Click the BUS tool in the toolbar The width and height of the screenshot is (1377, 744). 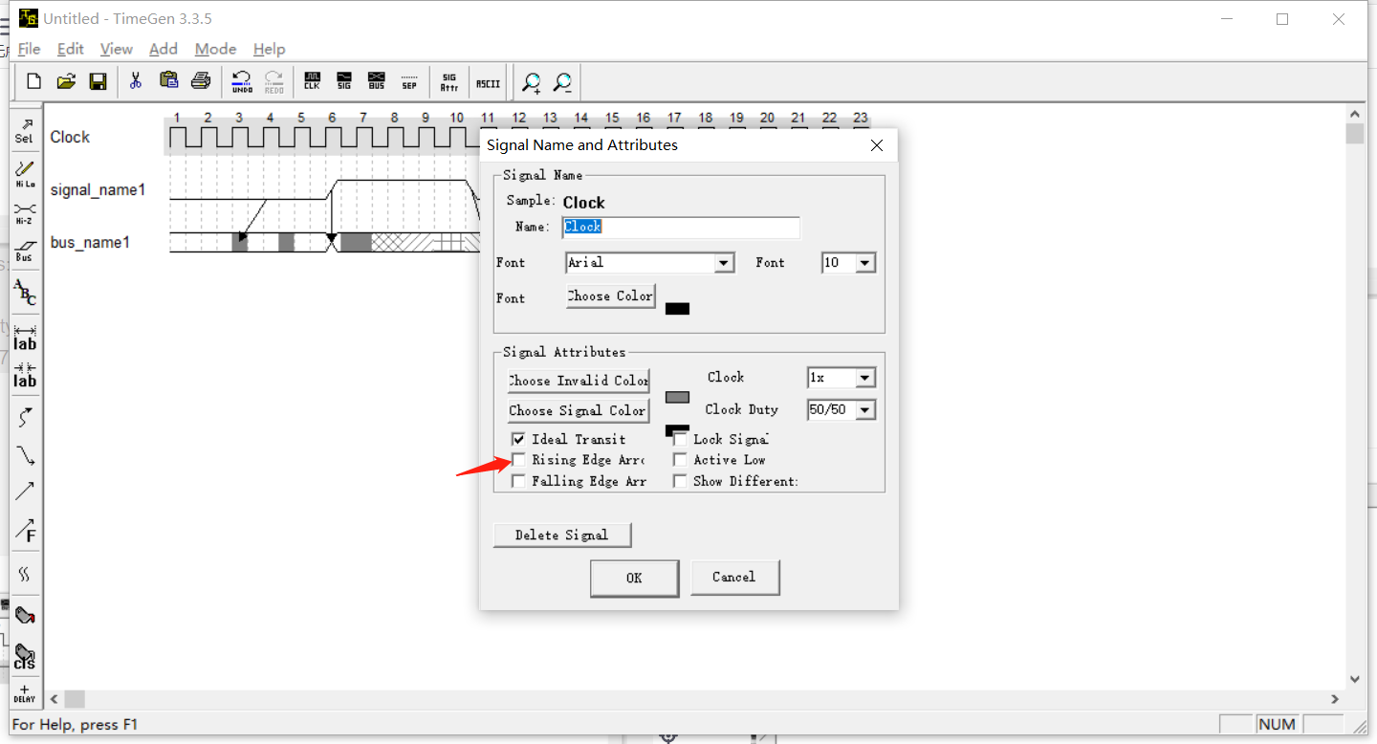coord(376,81)
